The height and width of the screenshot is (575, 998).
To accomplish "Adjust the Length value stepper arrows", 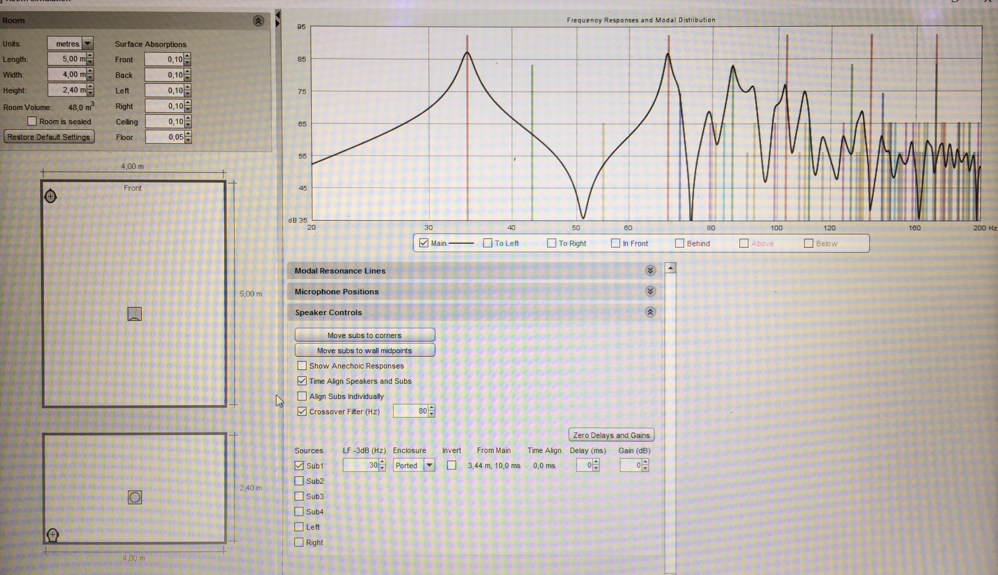I will click(x=90, y=59).
